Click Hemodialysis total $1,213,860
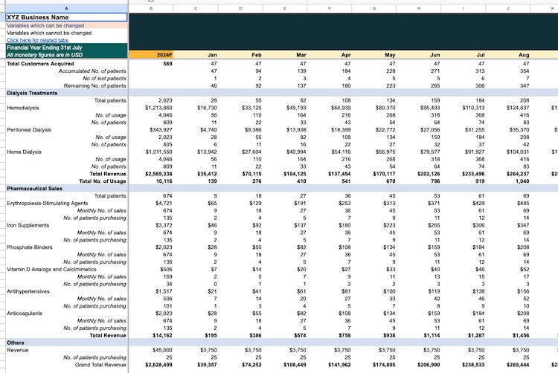This screenshot has width=558, height=373. point(158,108)
